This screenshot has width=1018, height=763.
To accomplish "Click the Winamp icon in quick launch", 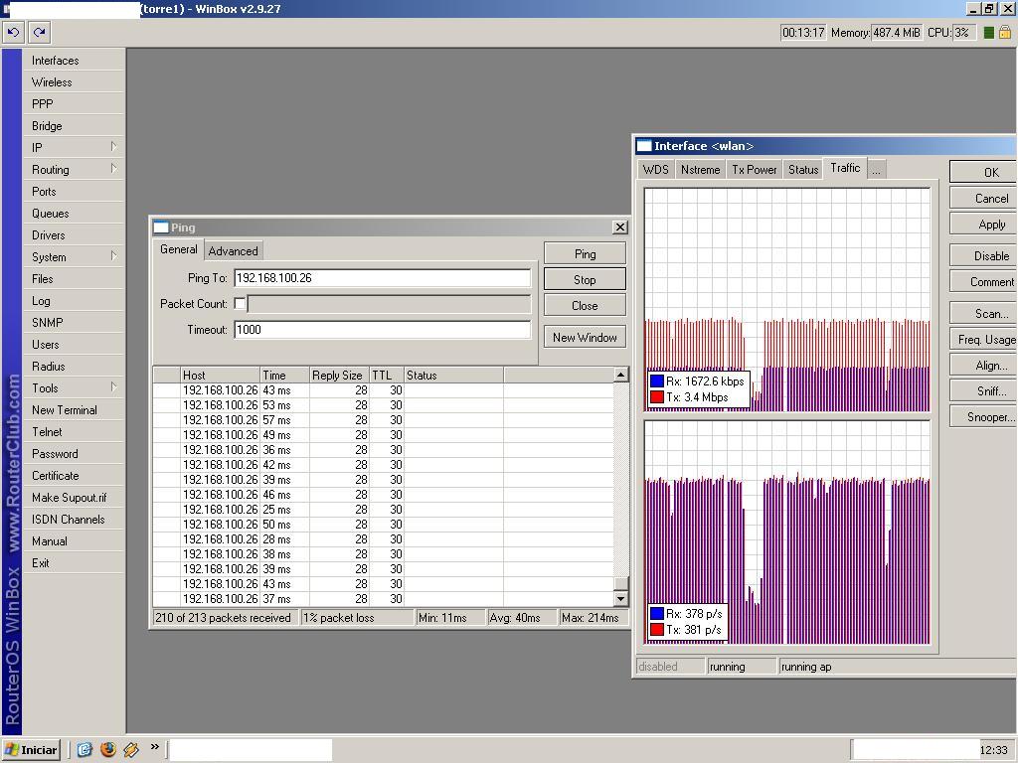I will click(130, 749).
